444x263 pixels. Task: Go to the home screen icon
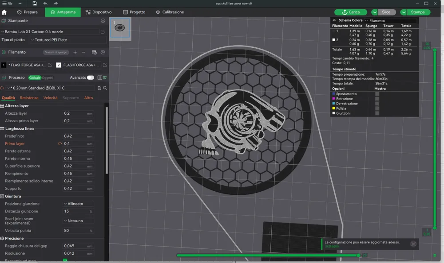[4, 12]
